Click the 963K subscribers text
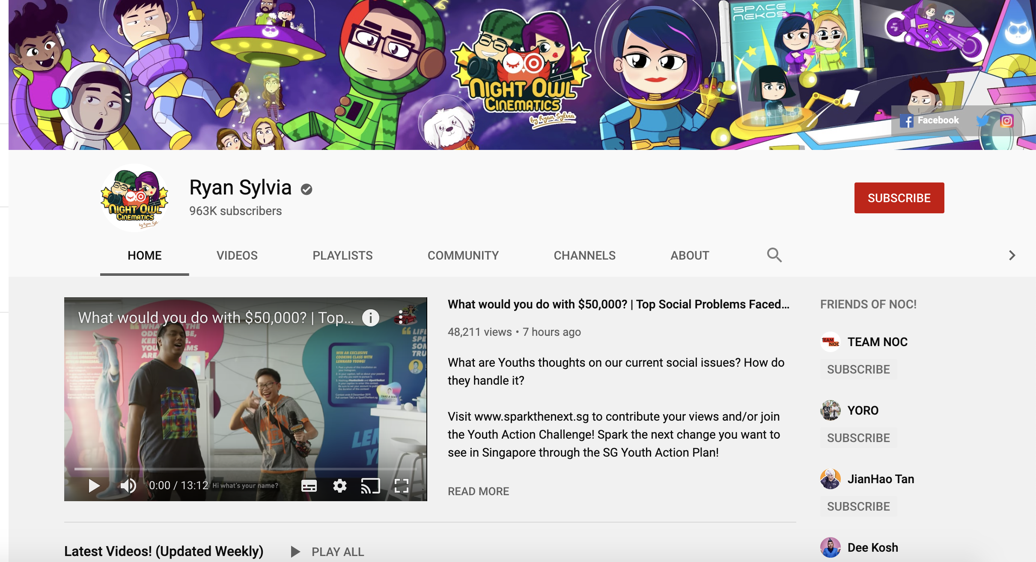 (x=235, y=211)
